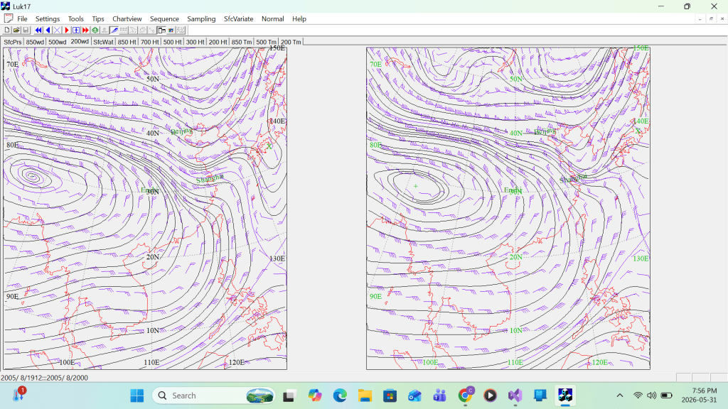Image resolution: width=728 pixels, height=409 pixels.
Task: Switch to the SfcPrs tab
Action: [x=13, y=42]
